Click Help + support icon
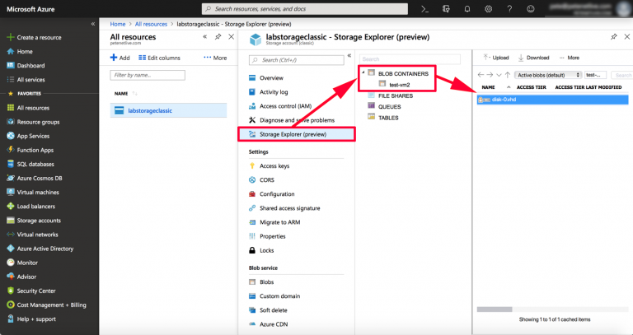 click(x=11, y=319)
